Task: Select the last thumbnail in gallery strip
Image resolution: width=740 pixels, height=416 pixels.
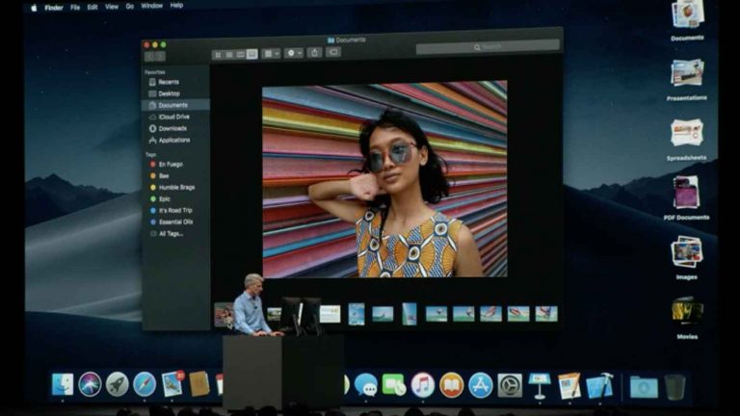Action: coord(546,313)
